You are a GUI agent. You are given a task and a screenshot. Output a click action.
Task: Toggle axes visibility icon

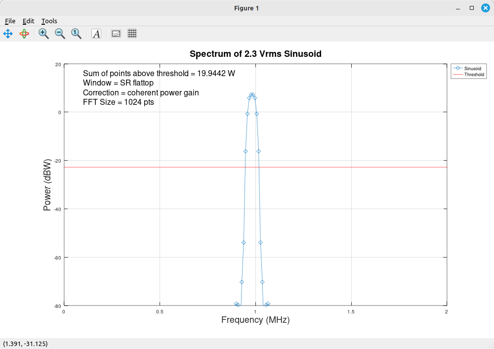116,34
